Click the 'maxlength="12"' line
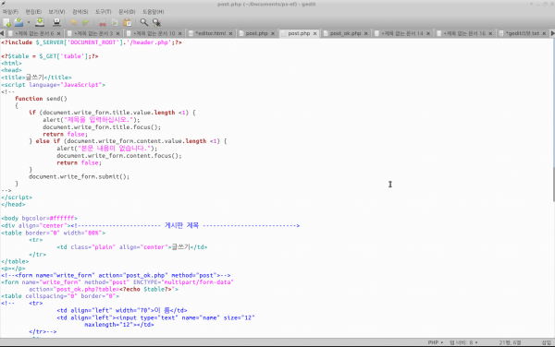The width and height of the screenshot is (555, 347). point(119,325)
